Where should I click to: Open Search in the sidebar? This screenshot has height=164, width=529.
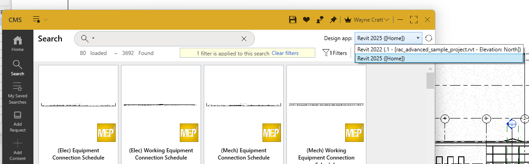18,68
